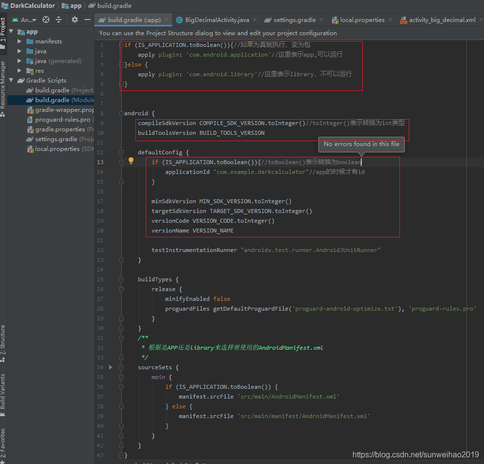Open the 2: Favorites tool window

tap(3, 445)
